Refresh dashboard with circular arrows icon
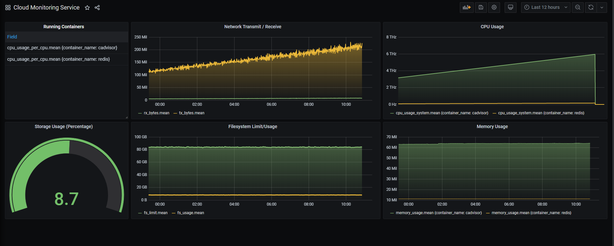 (x=591, y=7)
